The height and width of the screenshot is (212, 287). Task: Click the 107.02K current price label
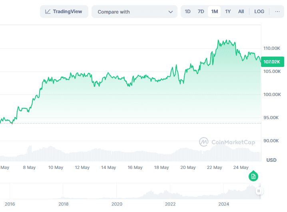(272, 62)
